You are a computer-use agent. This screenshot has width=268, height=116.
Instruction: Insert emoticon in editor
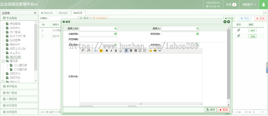[151, 51]
